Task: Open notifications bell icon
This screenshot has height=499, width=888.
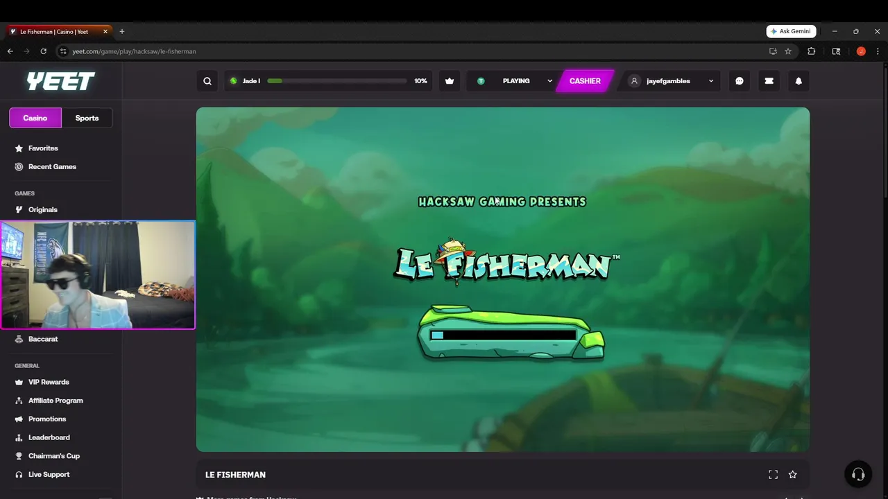Action: click(x=799, y=81)
